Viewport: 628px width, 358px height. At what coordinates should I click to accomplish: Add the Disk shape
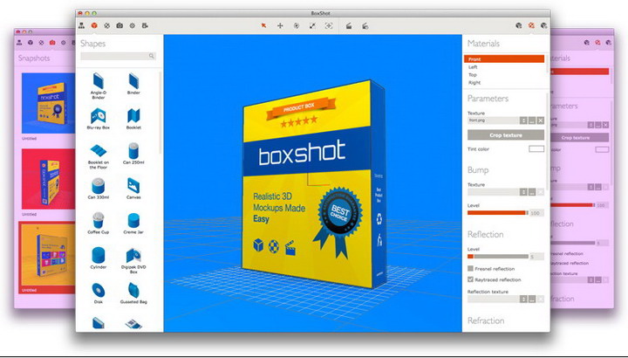pos(98,293)
